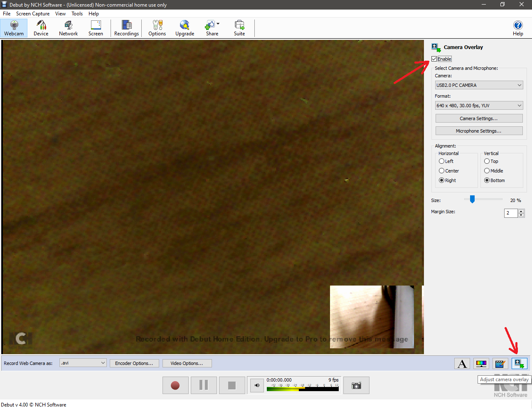This screenshot has height=409, width=532.
Task: Choose Top vertical alignment
Action: coord(487,161)
